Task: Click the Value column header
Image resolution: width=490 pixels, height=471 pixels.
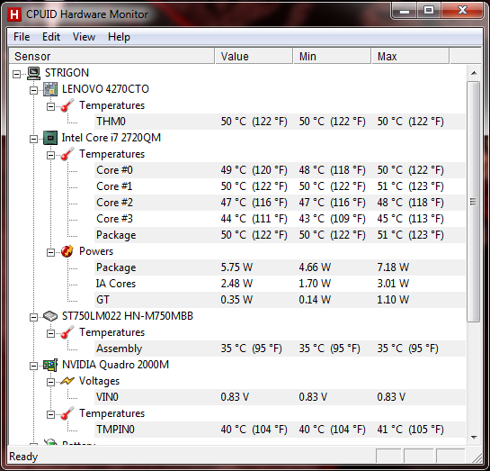Action: 254,57
